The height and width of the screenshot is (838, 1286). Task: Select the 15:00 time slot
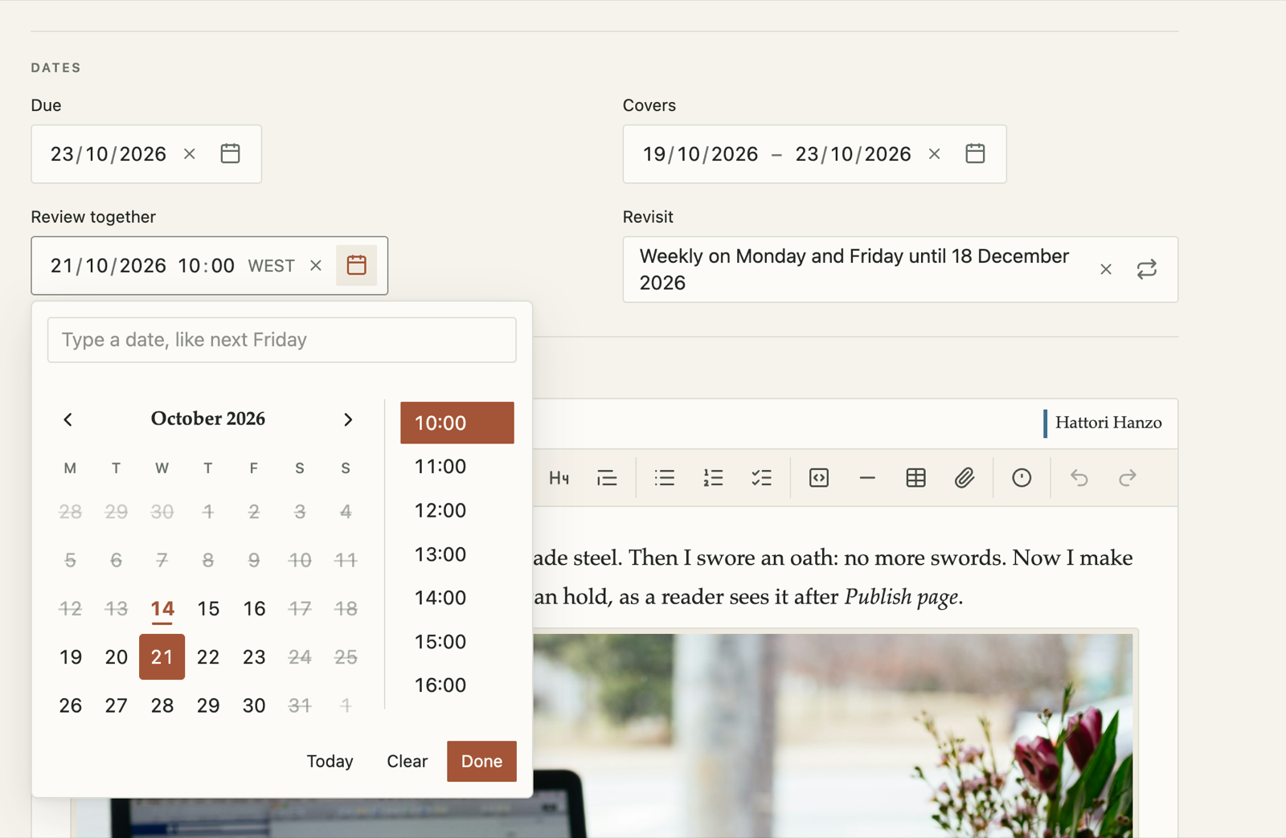coord(457,642)
